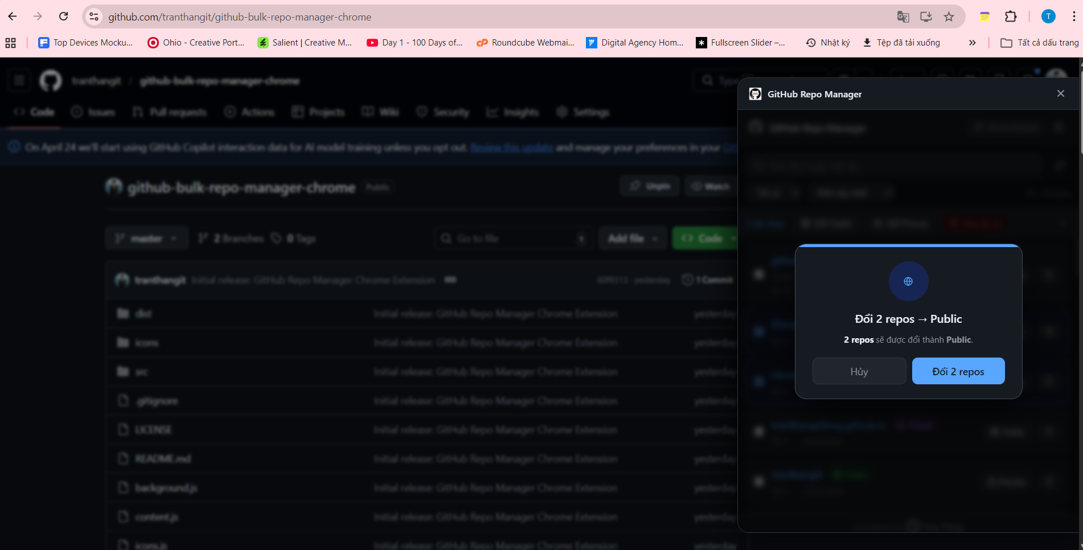Viewport: 1083px width, 550px height.
Task: Bookmark the page with the star icon
Action: pos(949,17)
